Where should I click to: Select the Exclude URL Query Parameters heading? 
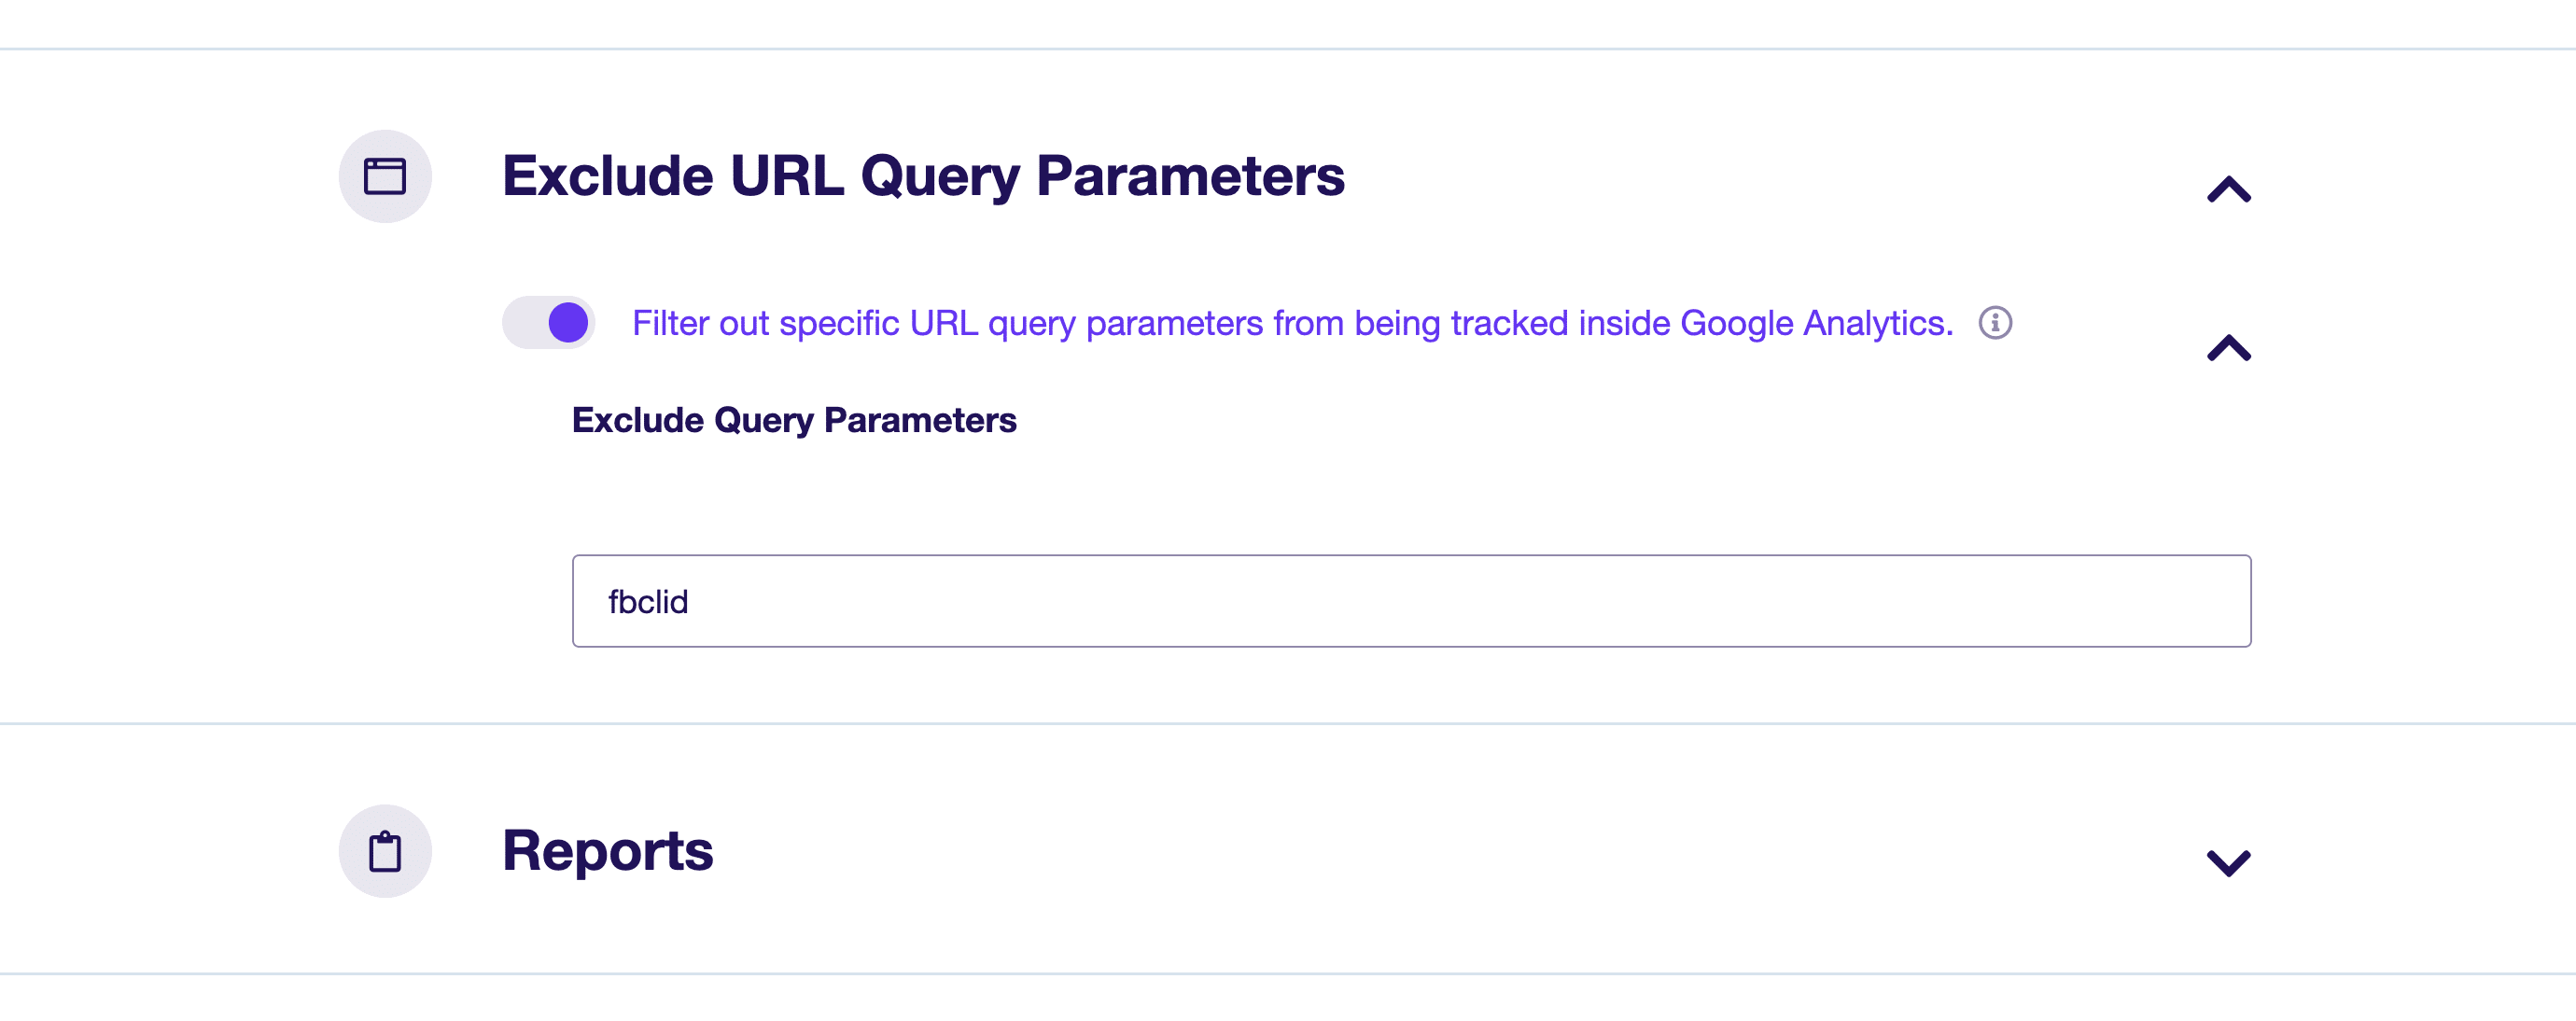click(923, 176)
